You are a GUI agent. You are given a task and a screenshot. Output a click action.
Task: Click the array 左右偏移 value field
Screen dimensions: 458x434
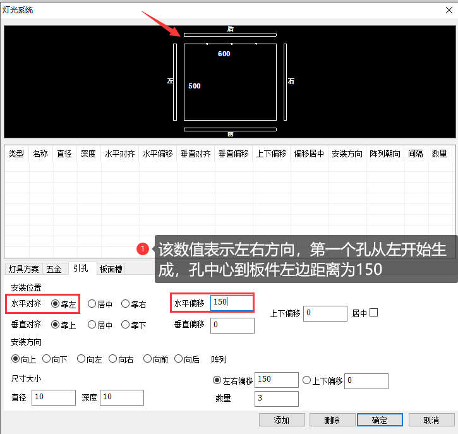pos(277,380)
